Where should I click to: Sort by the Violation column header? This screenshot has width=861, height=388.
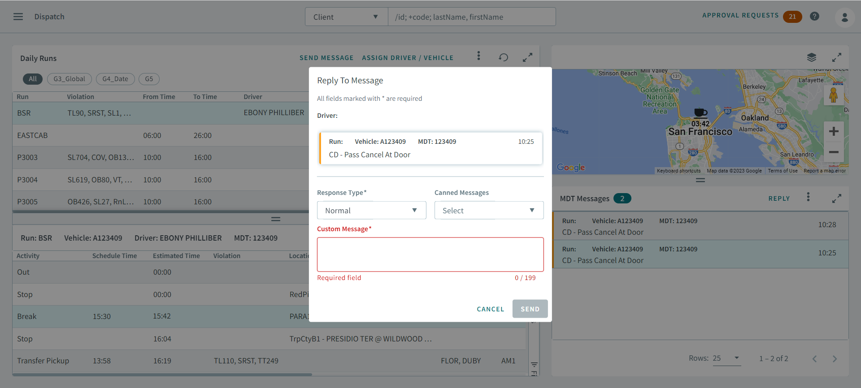pos(80,97)
